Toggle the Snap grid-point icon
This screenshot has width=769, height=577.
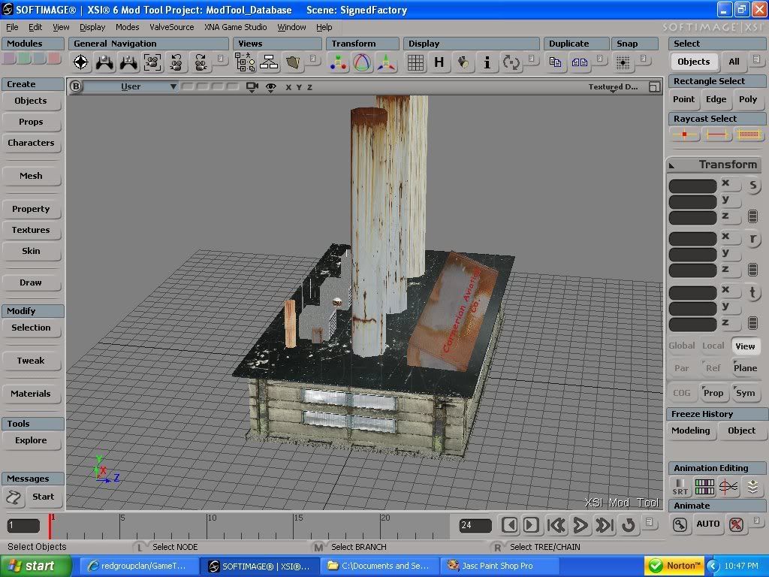coord(623,62)
